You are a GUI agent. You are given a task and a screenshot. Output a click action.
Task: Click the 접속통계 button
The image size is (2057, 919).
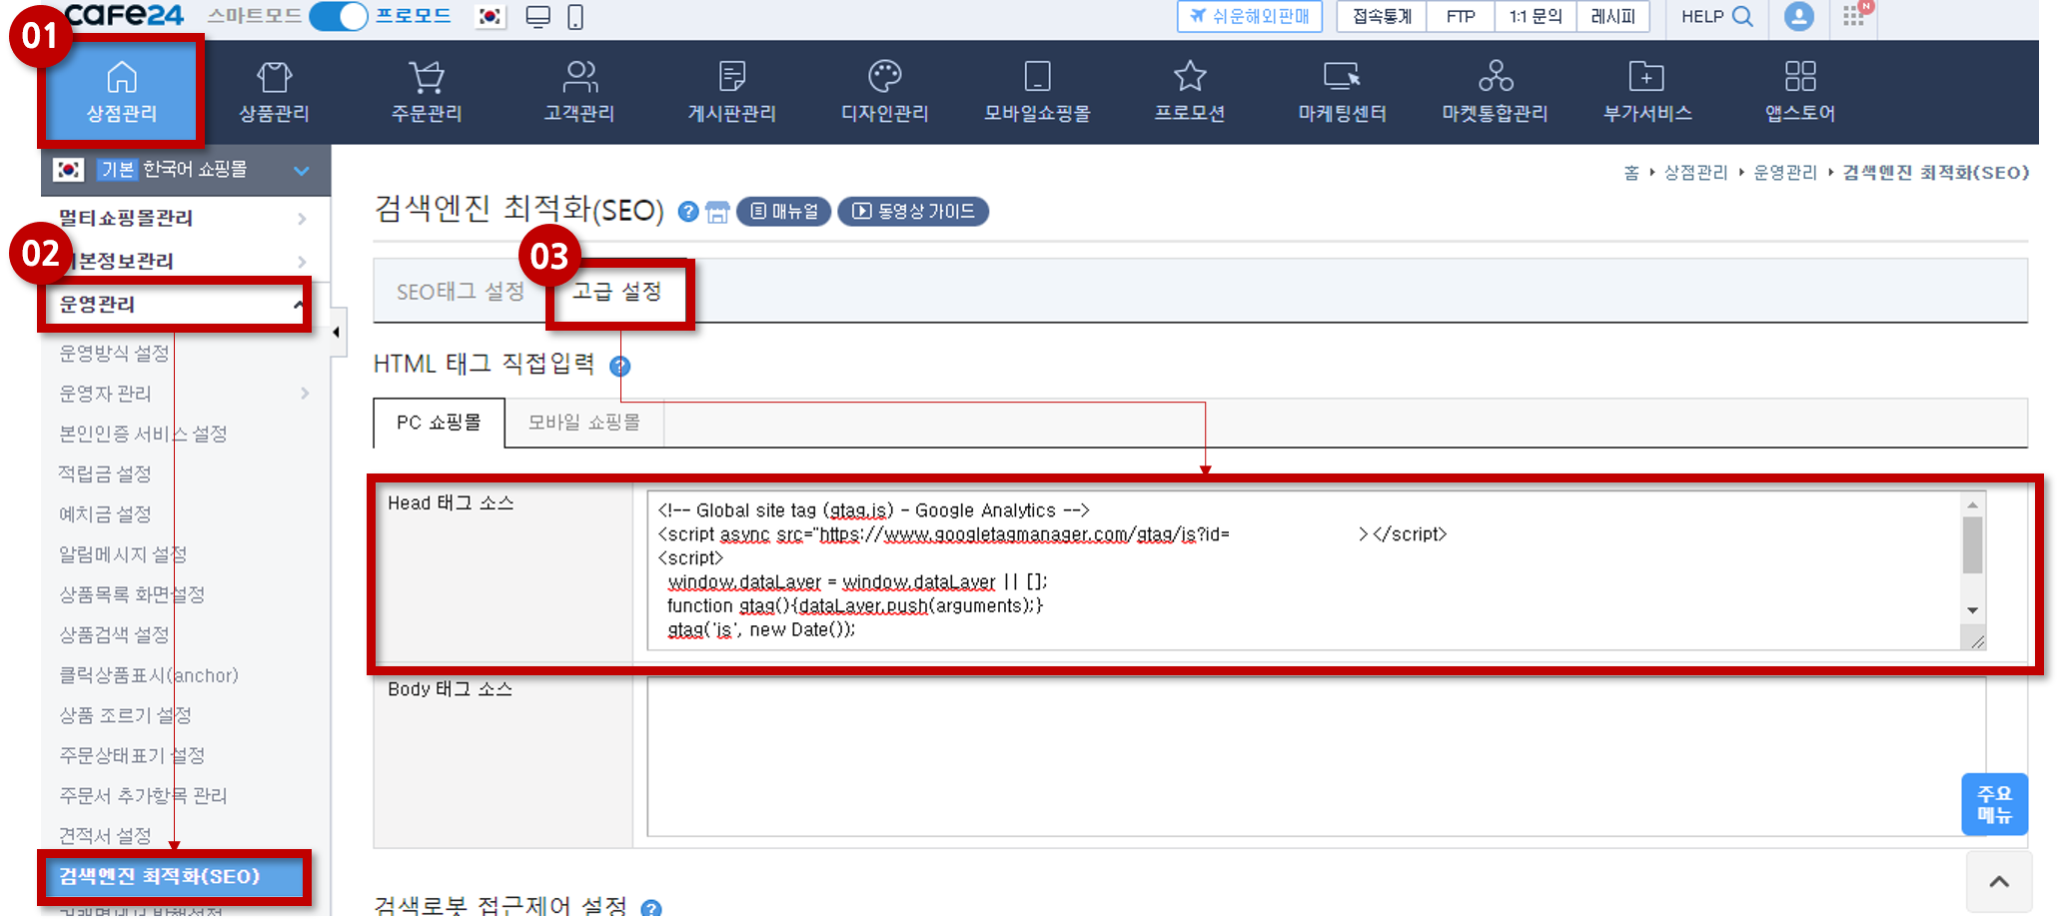click(x=1383, y=17)
